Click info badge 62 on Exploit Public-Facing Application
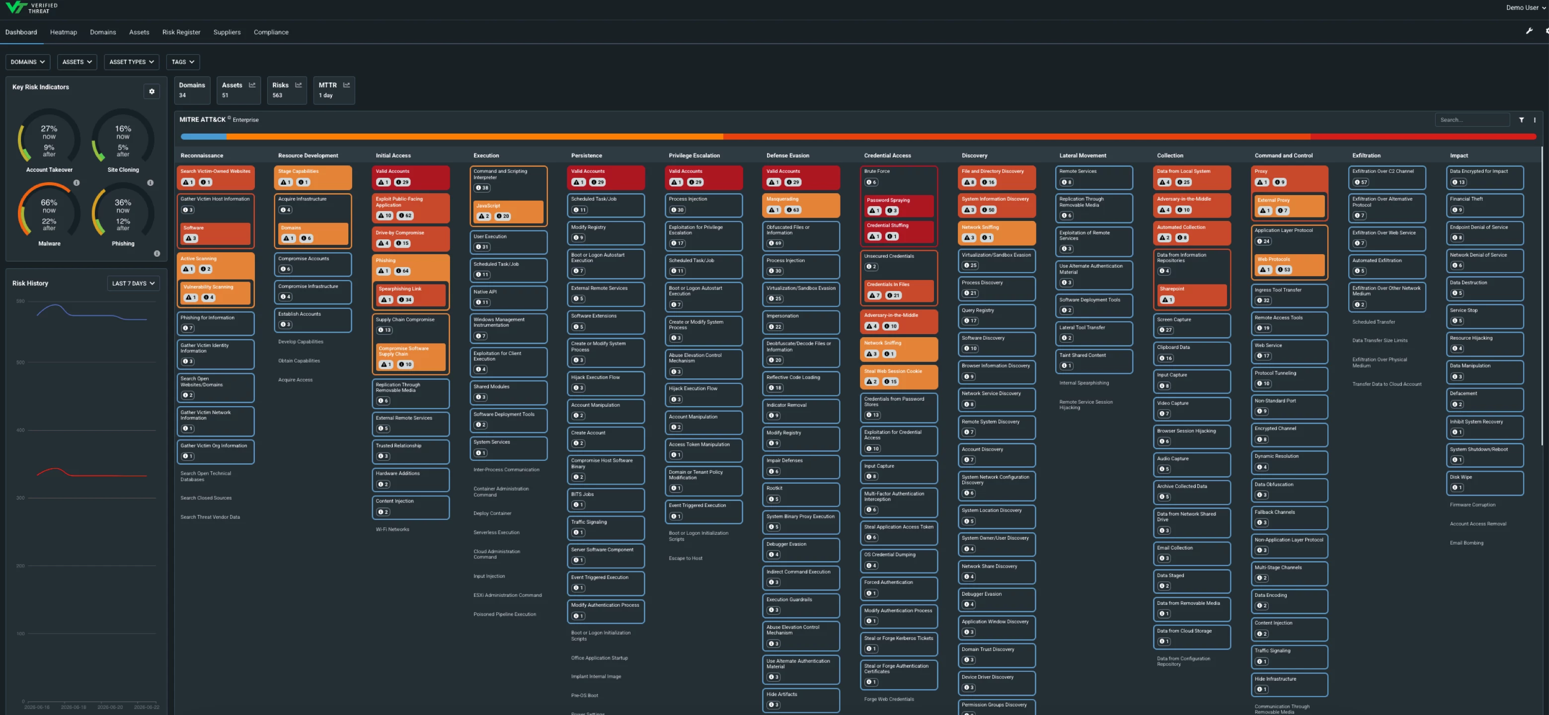 click(405, 215)
